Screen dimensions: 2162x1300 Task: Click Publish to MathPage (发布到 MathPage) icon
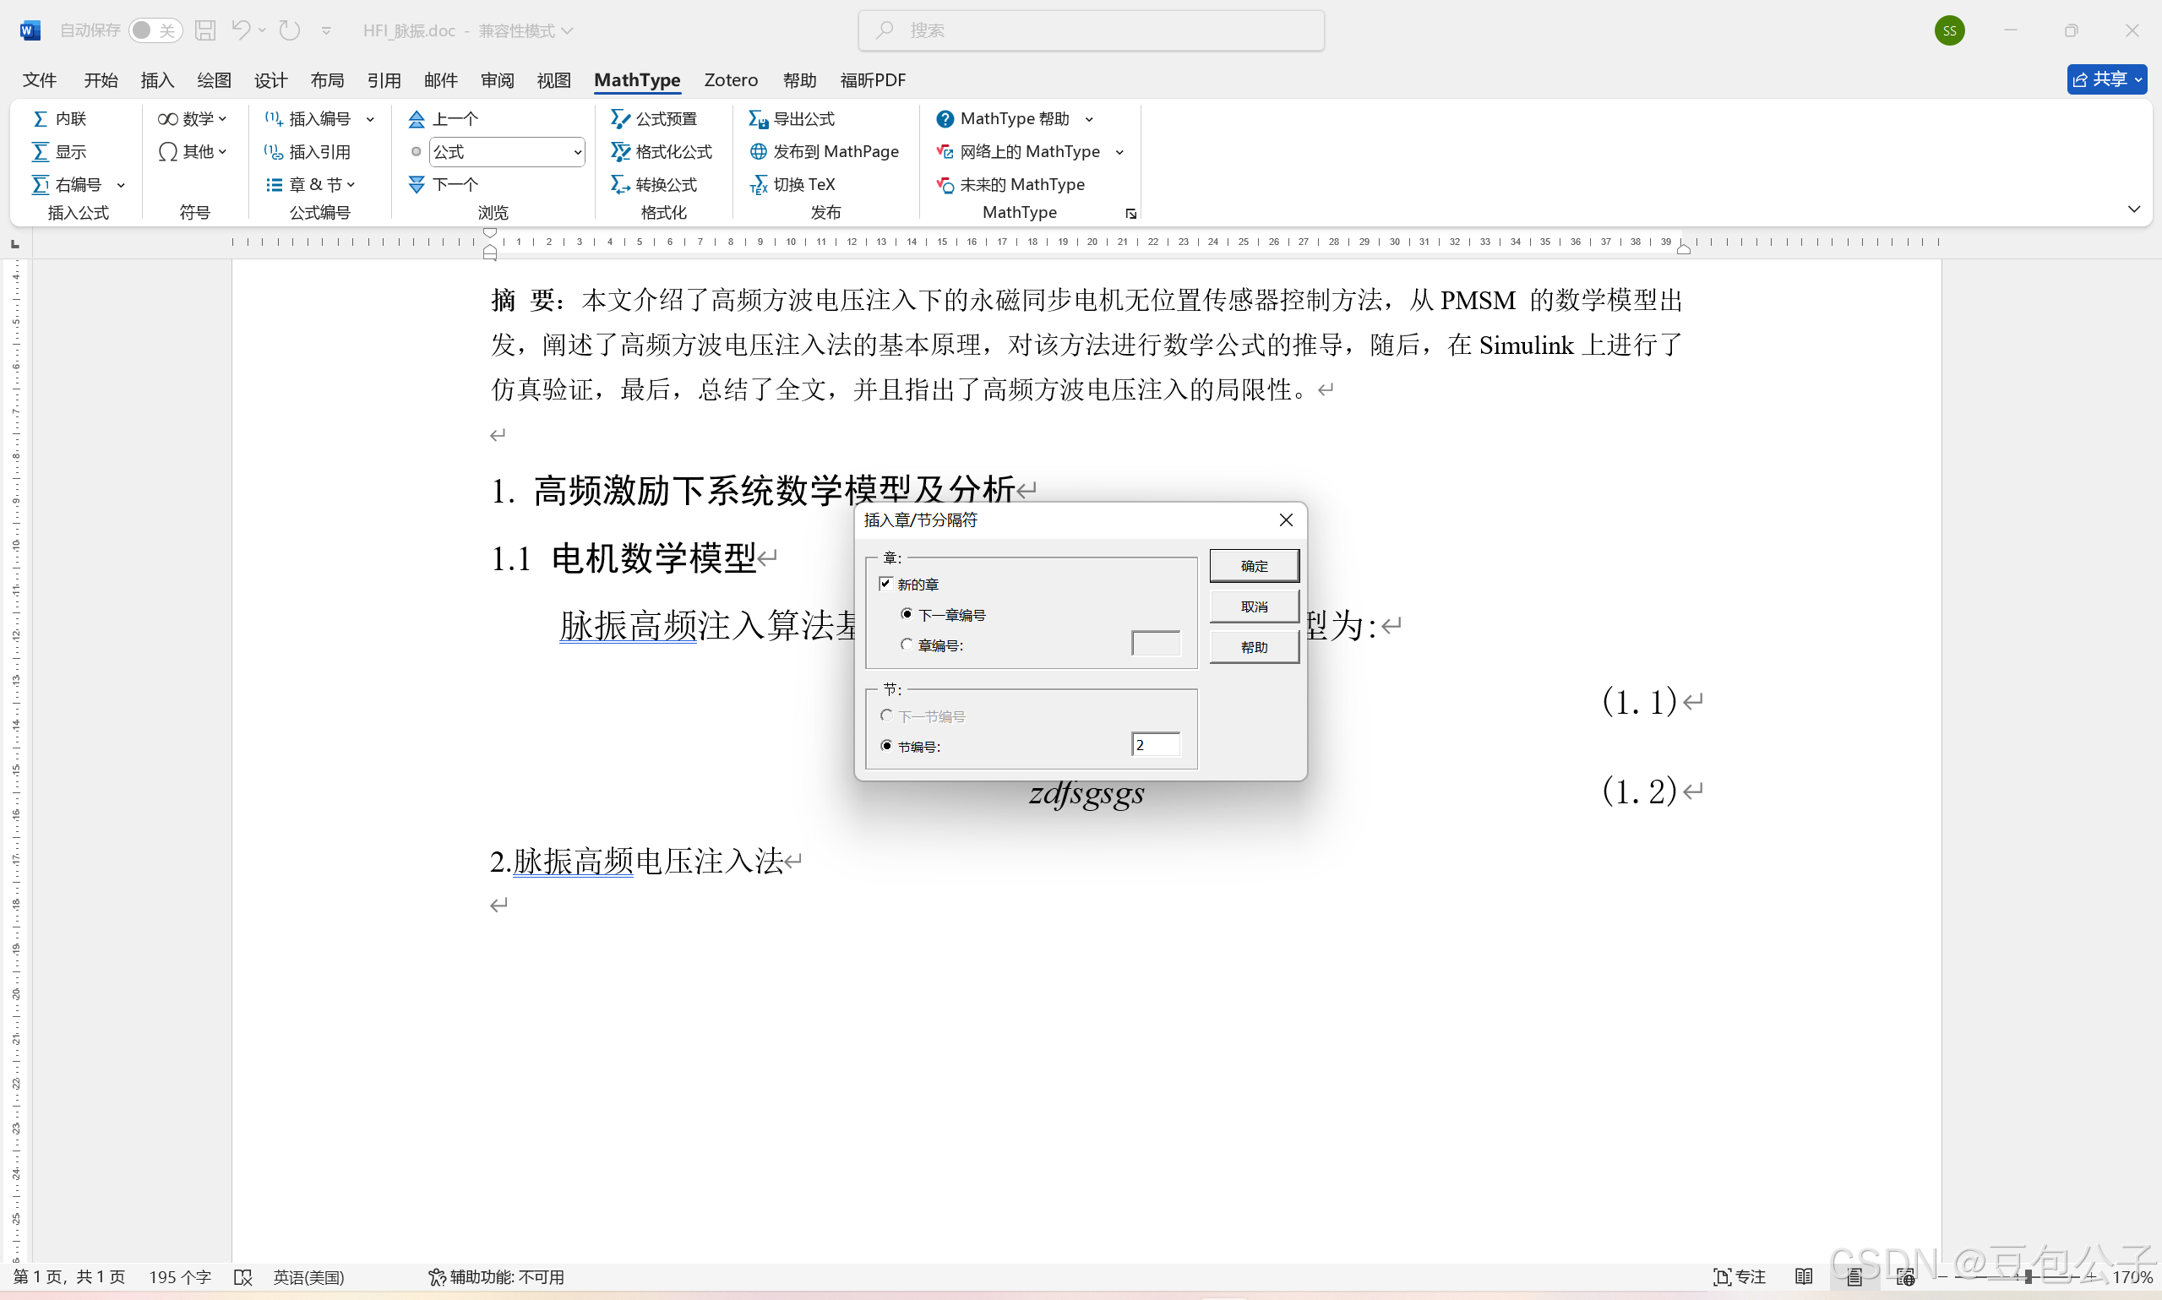pyautogui.click(x=758, y=151)
